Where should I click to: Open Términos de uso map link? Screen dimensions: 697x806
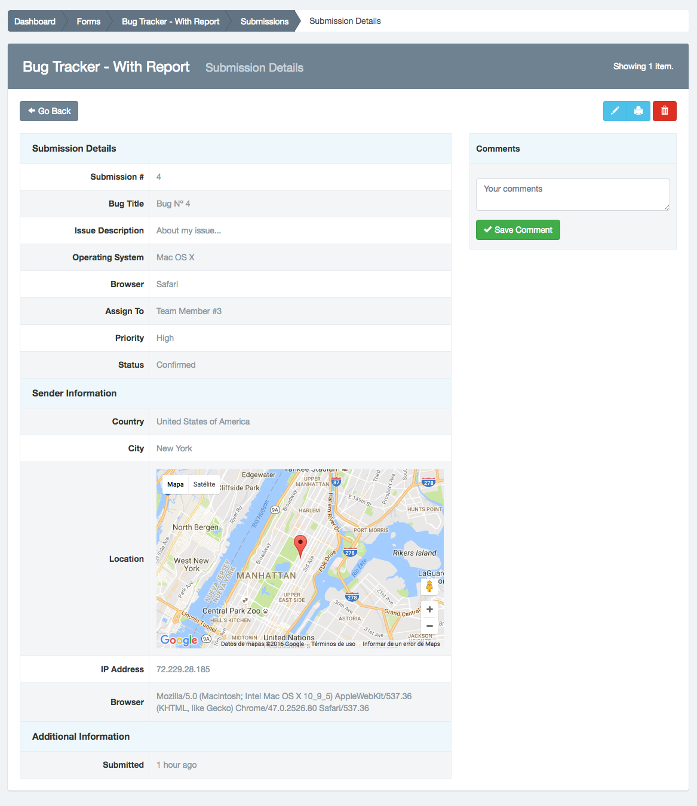click(x=333, y=644)
